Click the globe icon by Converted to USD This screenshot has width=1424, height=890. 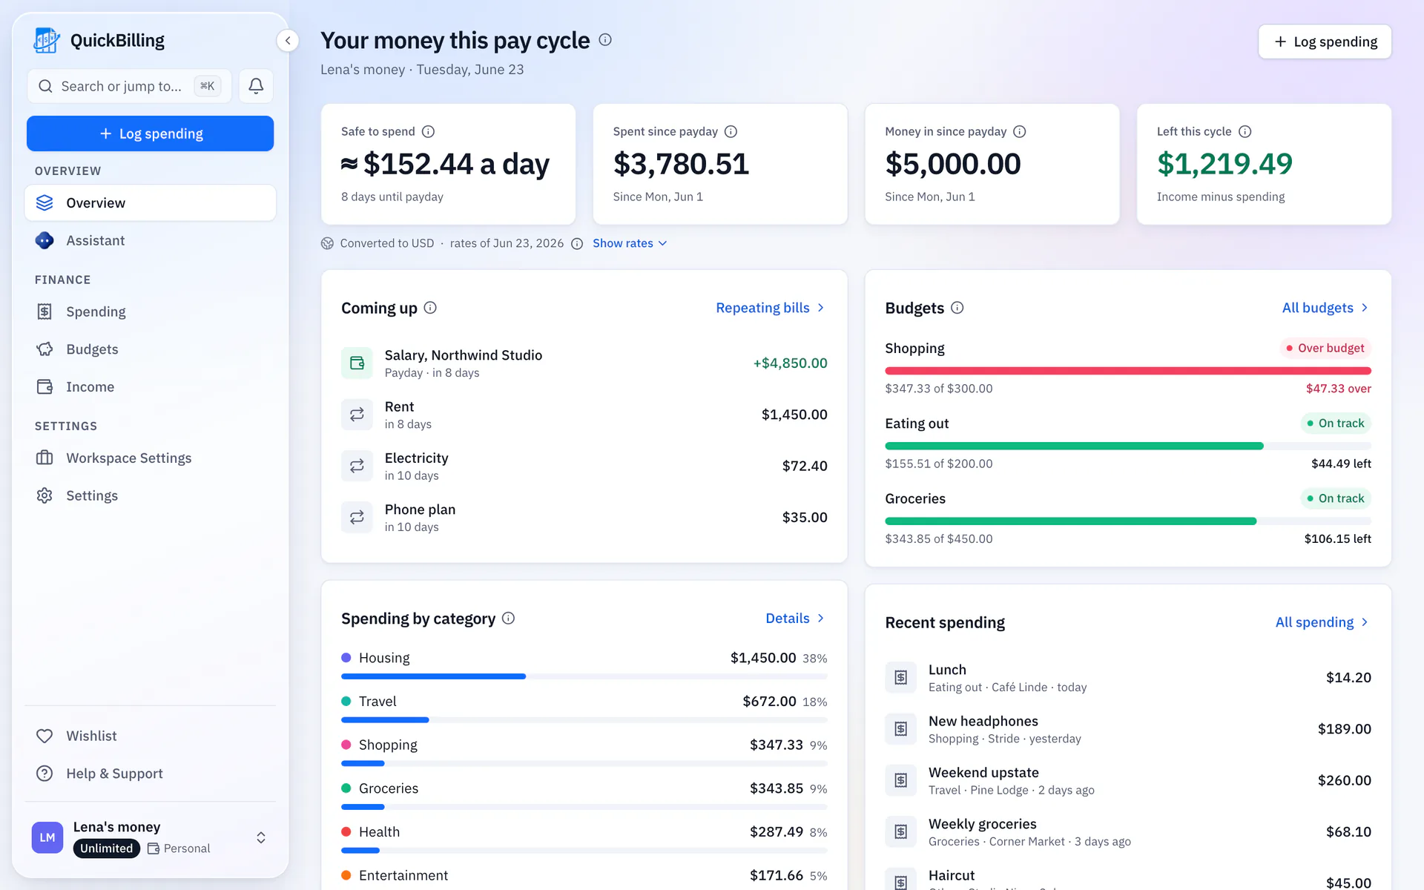tap(327, 243)
